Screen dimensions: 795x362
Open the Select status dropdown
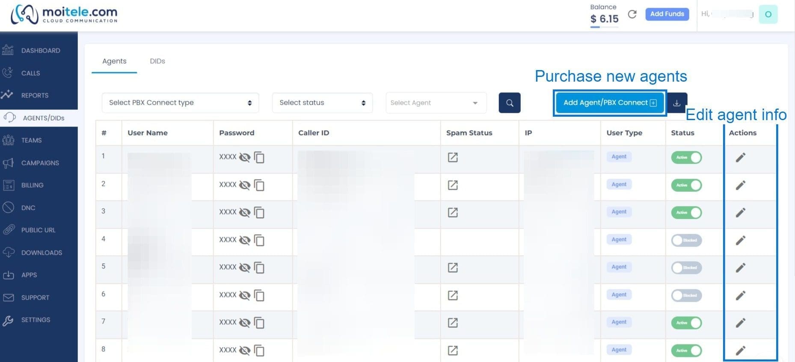322,103
